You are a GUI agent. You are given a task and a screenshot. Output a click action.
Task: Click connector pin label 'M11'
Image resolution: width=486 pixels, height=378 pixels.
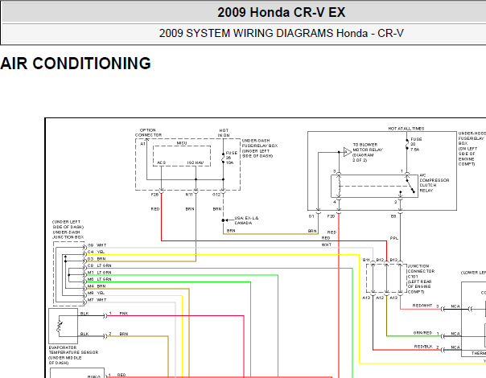[x=189, y=195]
